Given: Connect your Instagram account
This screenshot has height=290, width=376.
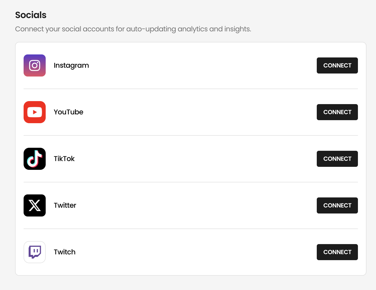Looking at the screenshot, I should 337,65.
